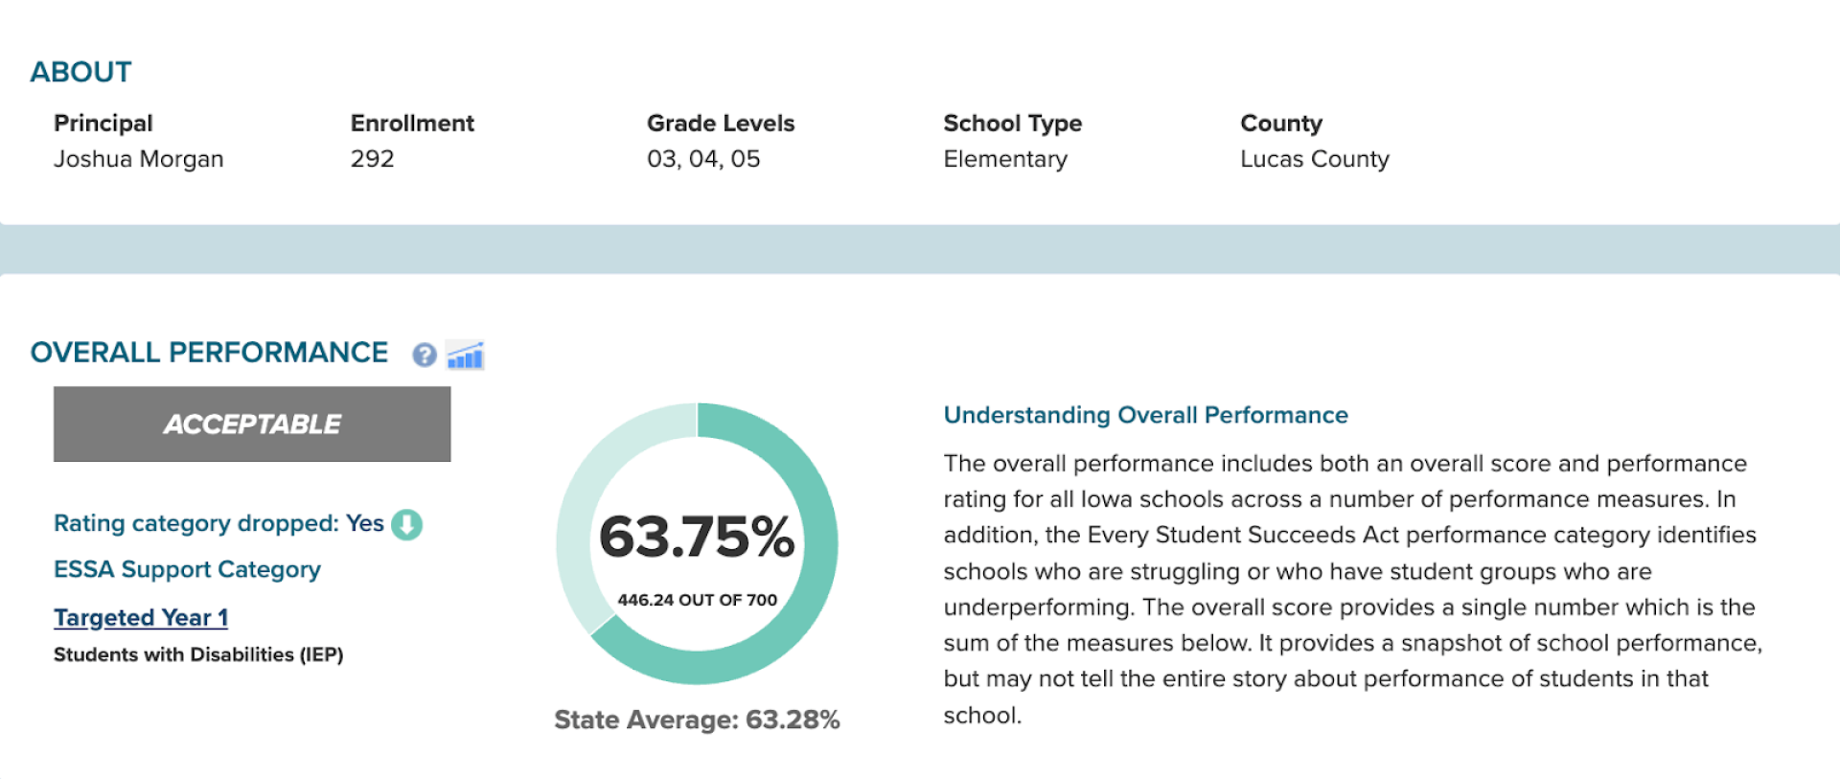Select the Lucas County value
1840x779 pixels.
1315,159
